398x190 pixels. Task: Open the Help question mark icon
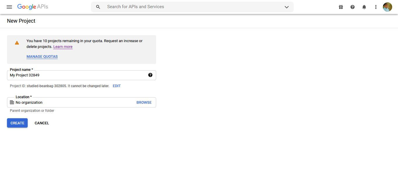click(x=353, y=7)
